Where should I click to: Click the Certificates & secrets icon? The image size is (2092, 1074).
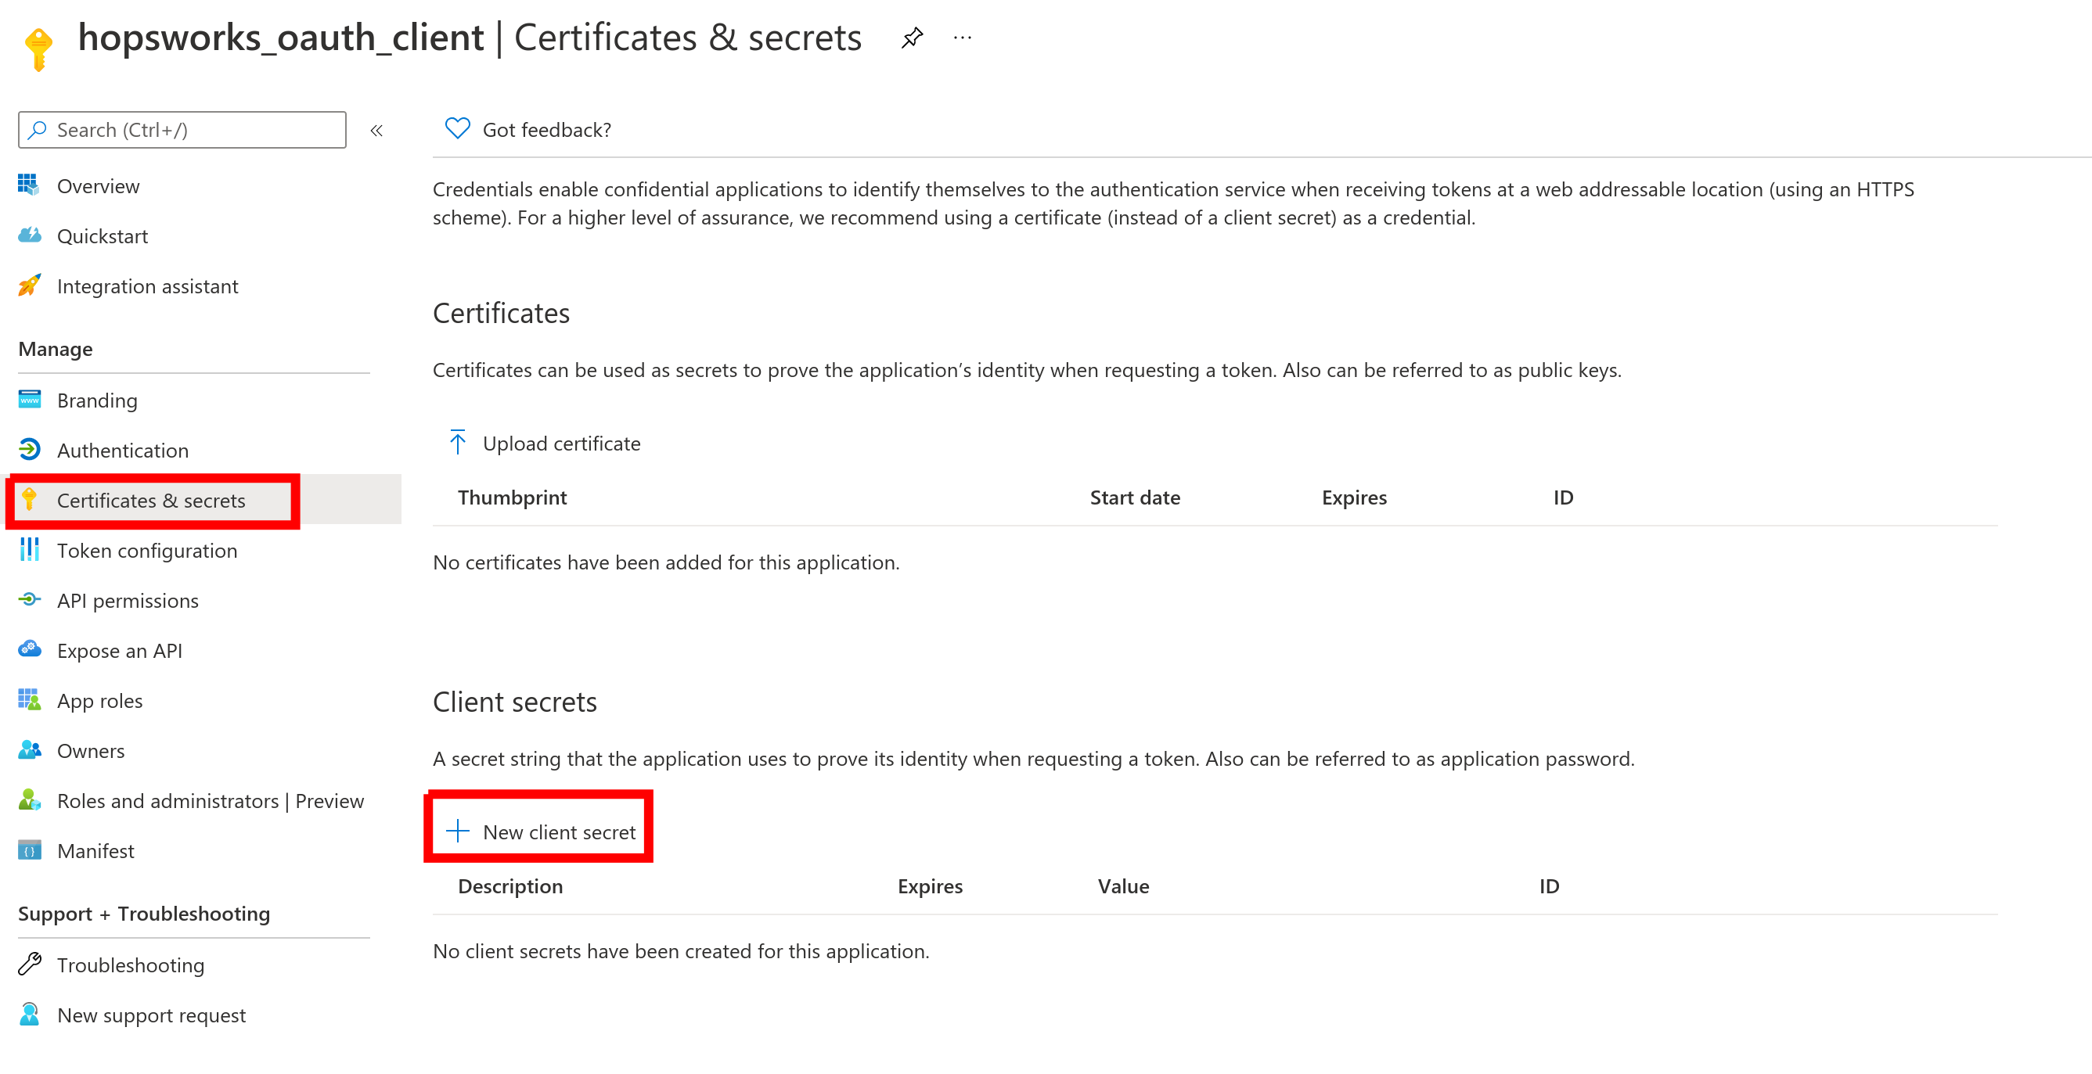tap(31, 498)
